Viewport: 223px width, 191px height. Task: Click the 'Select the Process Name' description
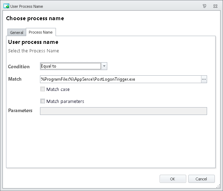[x=34, y=51]
